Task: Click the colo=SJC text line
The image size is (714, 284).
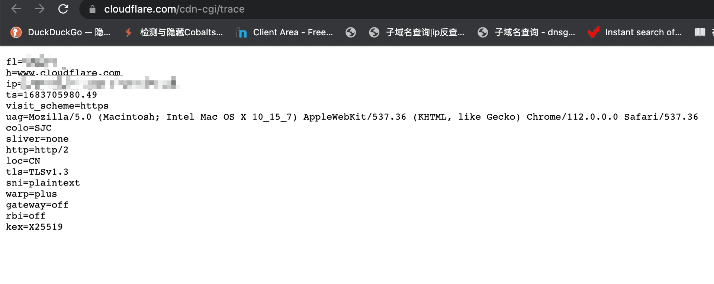Action: coord(29,128)
